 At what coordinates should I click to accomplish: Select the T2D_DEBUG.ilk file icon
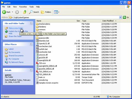pyautogui.click(x=37, y=75)
